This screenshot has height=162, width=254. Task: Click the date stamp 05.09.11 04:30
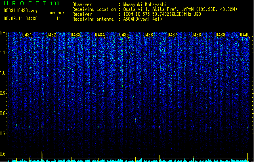(21, 19)
